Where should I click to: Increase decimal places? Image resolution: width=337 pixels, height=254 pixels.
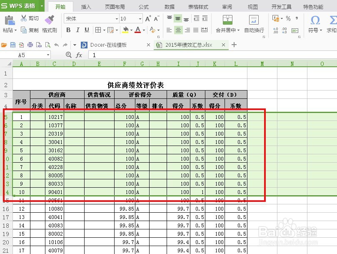pyautogui.click(x=275, y=30)
